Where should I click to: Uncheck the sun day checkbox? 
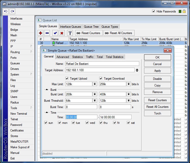(46, 123)
